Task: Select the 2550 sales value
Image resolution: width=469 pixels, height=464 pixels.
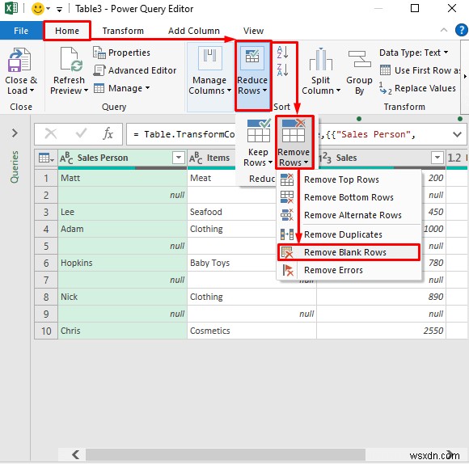Action: (x=381, y=331)
